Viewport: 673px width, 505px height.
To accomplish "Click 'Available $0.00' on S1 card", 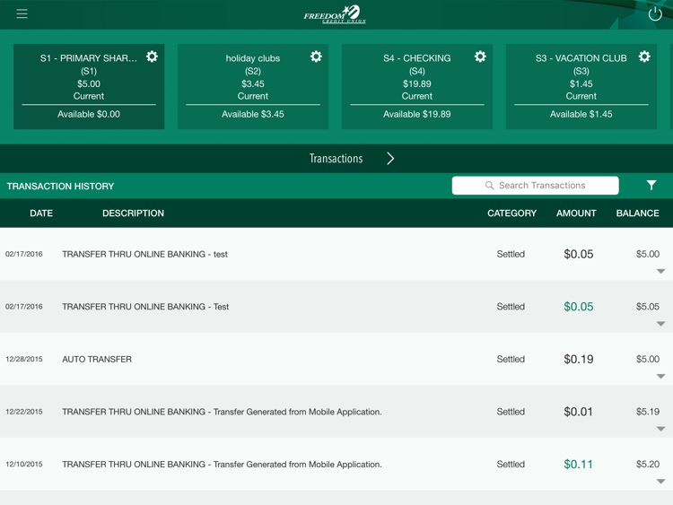I will coord(89,114).
